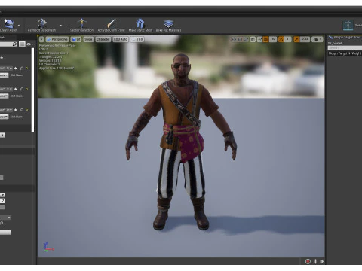Toggle grid snapping orange icon
362x271 pixels.
[265, 39]
